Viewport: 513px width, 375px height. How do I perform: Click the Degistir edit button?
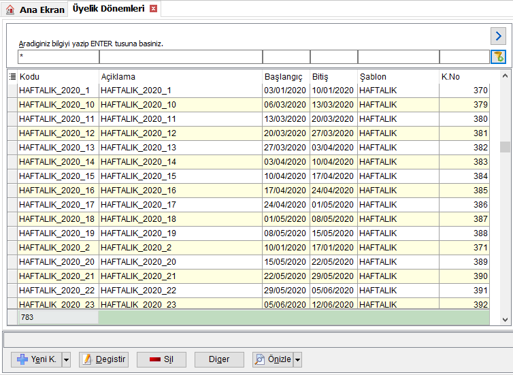[x=103, y=359]
